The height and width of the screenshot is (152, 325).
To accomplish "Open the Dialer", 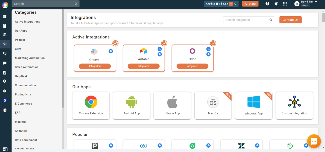I will coord(250,4).
